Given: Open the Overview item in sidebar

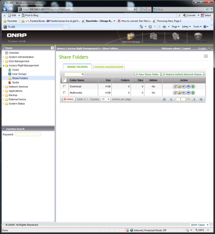Looking at the screenshot, I should [14, 53].
